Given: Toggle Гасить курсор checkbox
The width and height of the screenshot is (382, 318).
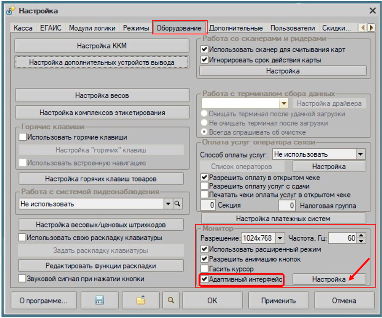Looking at the screenshot, I should pos(204,270).
